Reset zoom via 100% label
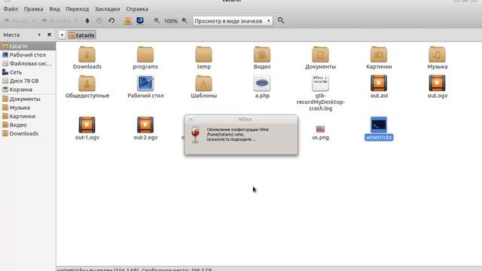This screenshot has width=482, height=271. click(x=171, y=21)
